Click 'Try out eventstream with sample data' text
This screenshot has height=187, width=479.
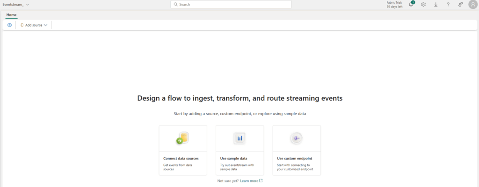pos(237,167)
